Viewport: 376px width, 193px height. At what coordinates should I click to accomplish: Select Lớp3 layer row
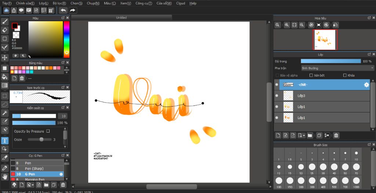(x=322, y=96)
